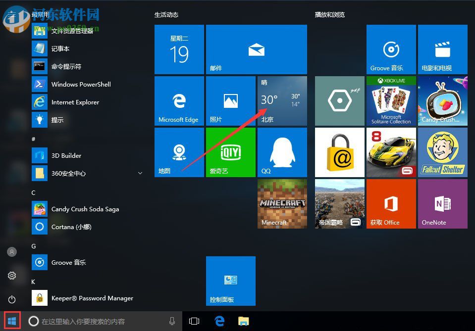Open Windows PowerShell from app list
The height and width of the screenshot is (331, 475).
(x=81, y=84)
